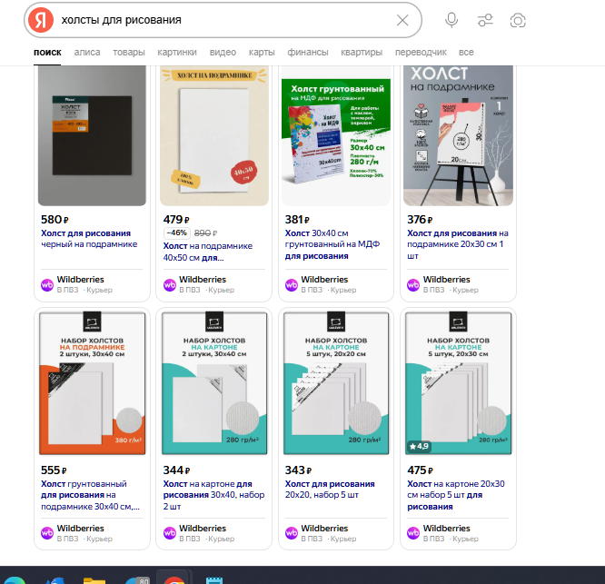This screenshot has height=584, width=605.
Task: Open image search camera icon
Action: coord(518,20)
